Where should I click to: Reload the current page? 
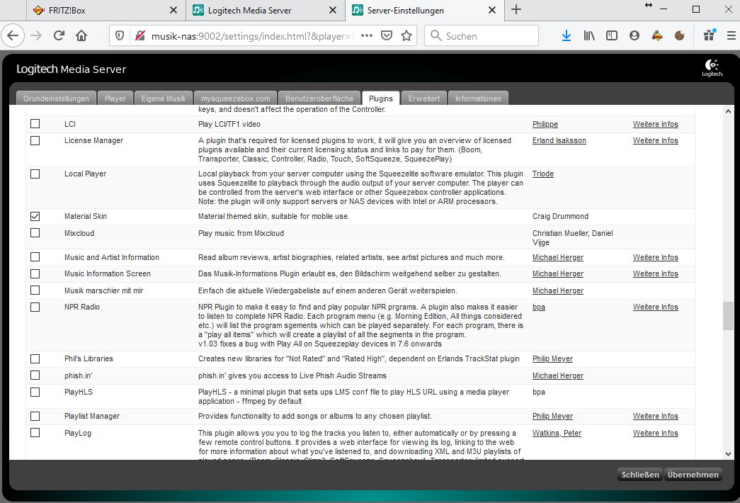(x=59, y=35)
